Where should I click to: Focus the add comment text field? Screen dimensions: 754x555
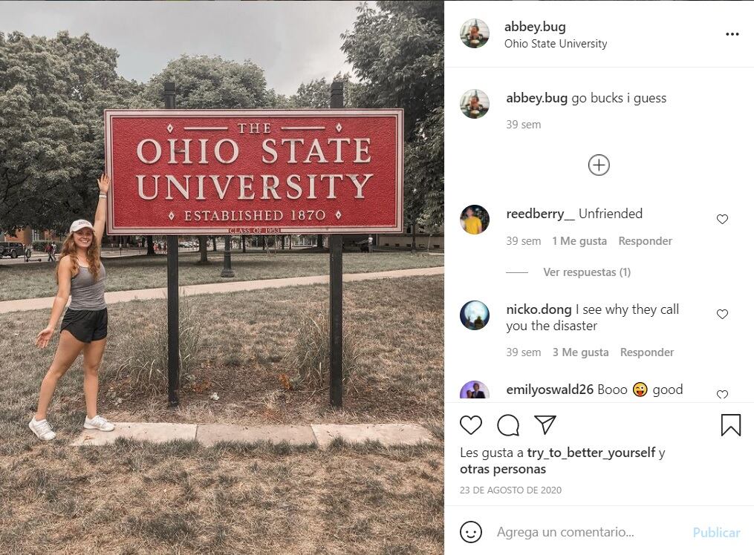pyautogui.click(x=587, y=532)
